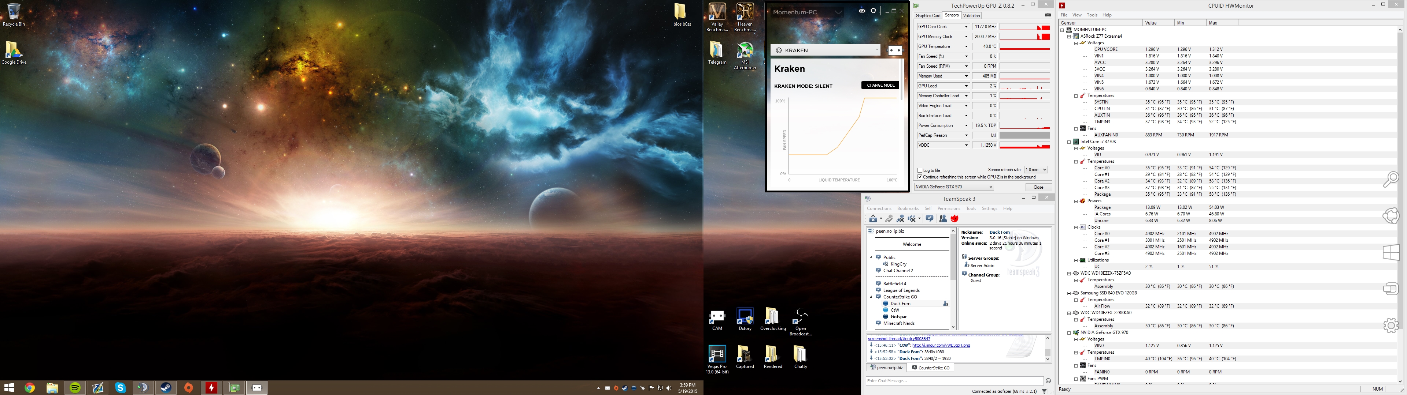1407x395 pixels.
Task: Enable the Log to file checkbox
Action: 920,170
